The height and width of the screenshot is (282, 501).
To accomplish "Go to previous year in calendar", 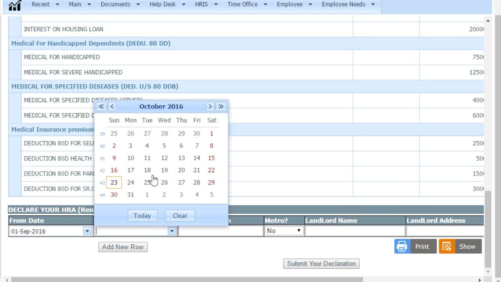I will point(101,107).
